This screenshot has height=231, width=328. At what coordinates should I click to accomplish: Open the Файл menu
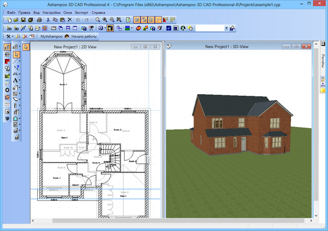click(x=11, y=11)
